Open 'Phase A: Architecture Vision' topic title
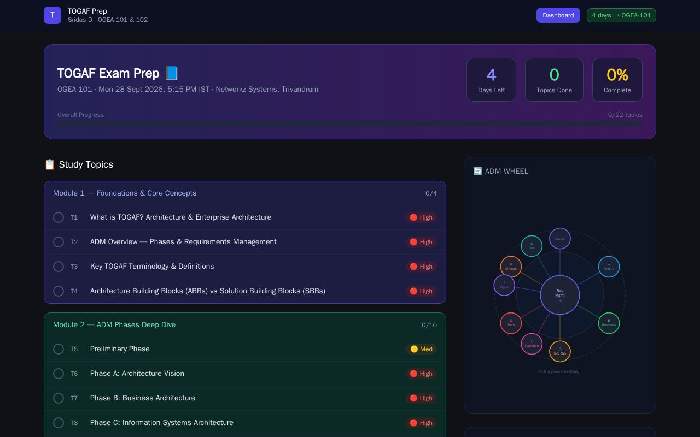Screen dimensions: 700x437 (x=137, y=374)
